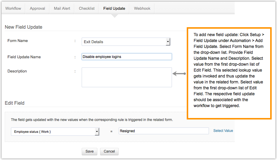The height and width of the screenshot is (160, 277).
Task: Click inside the empty Description text area
Action: 127,77
